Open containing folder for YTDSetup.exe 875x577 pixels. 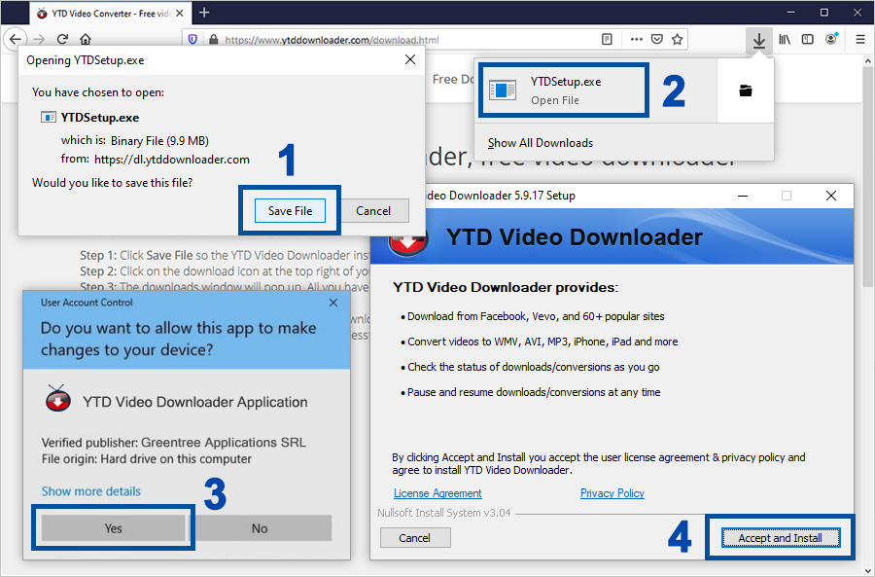coord(746,90)
